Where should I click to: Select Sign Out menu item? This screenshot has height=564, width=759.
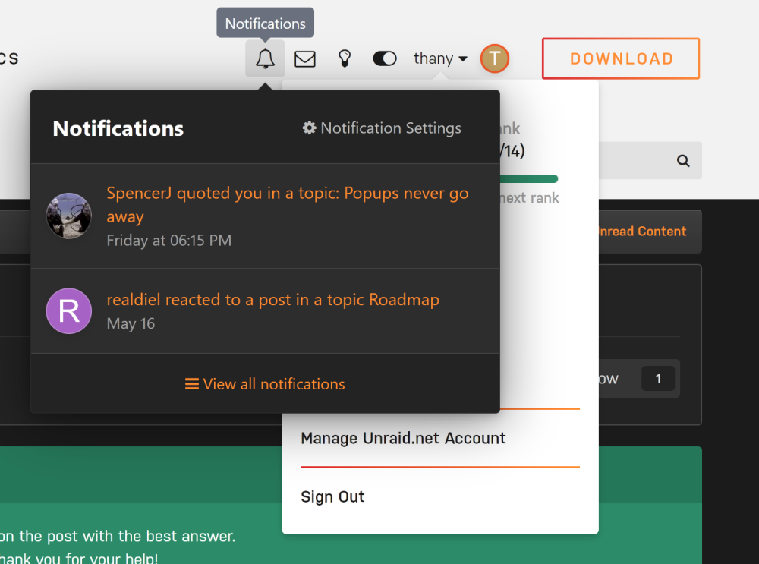click(332, 496)
